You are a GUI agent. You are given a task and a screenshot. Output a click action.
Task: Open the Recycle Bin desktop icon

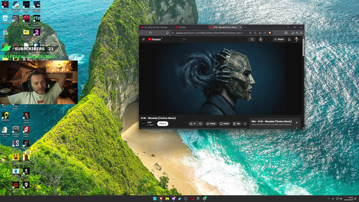click(x=5, y=20)
